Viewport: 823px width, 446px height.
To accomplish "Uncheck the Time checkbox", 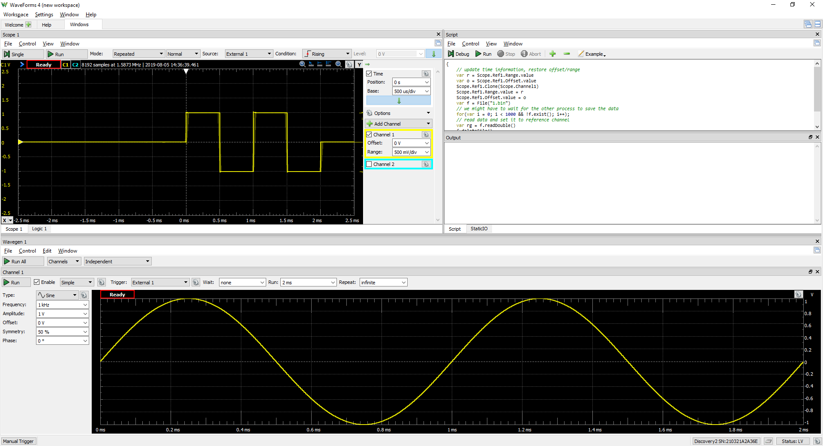I will (369, 74).
